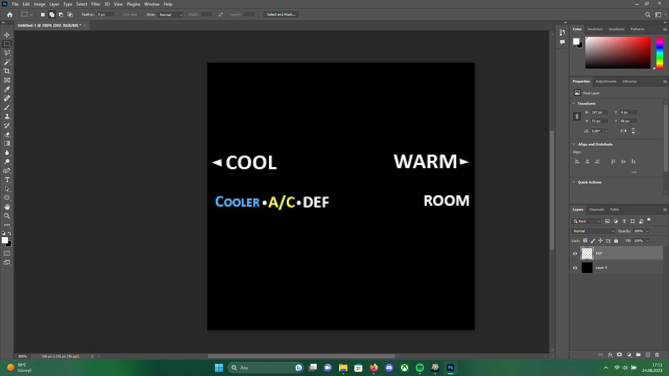This screenshot has height=376, width=669.
Task: Click the delete layer trash icon
Action: click(x=657, y=355)
